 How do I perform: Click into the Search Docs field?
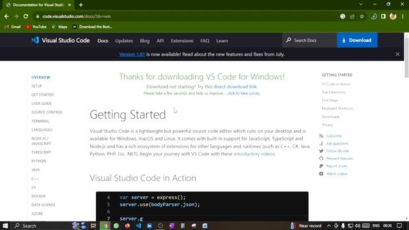[309, 40]
